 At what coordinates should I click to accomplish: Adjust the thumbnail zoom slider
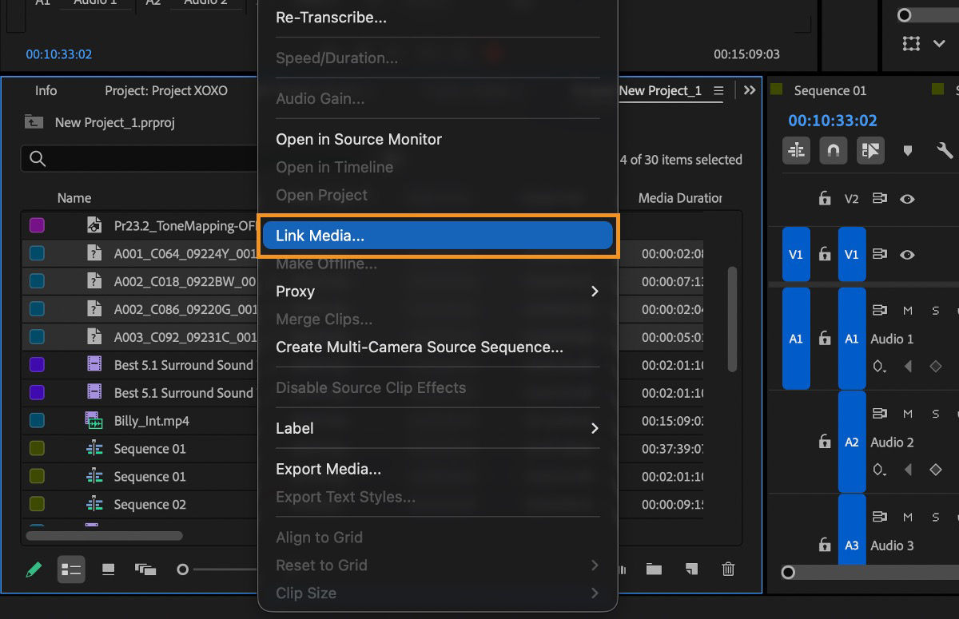point(181,569)
